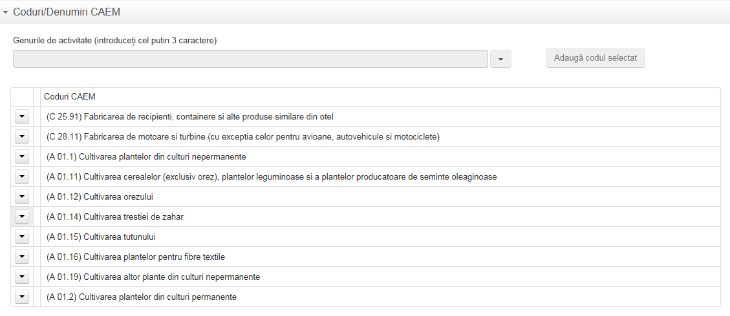Select the Fabricarea de recipienti row text

(x=189, y=117)
